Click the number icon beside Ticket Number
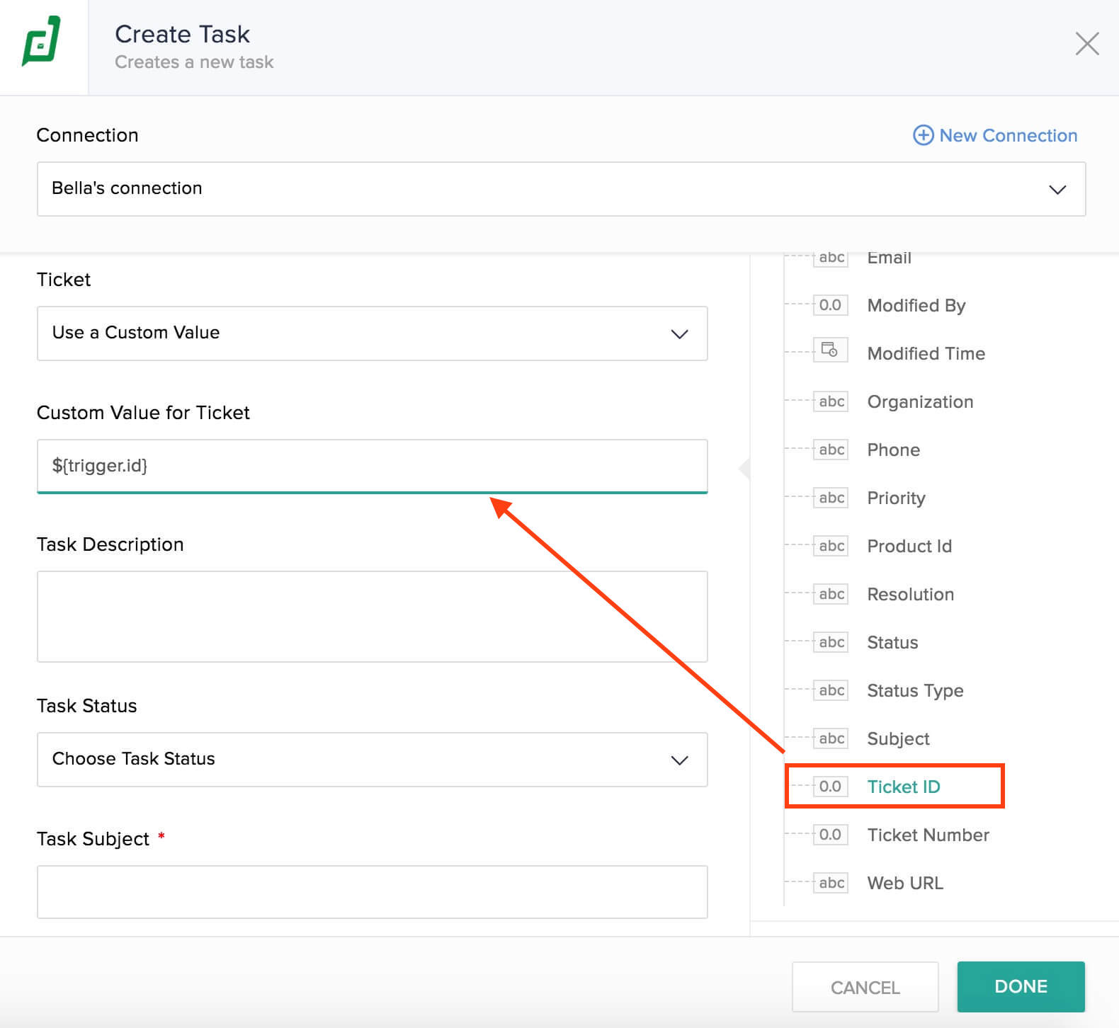This screenshot has width=1119, height=1028. coord(829,835)
